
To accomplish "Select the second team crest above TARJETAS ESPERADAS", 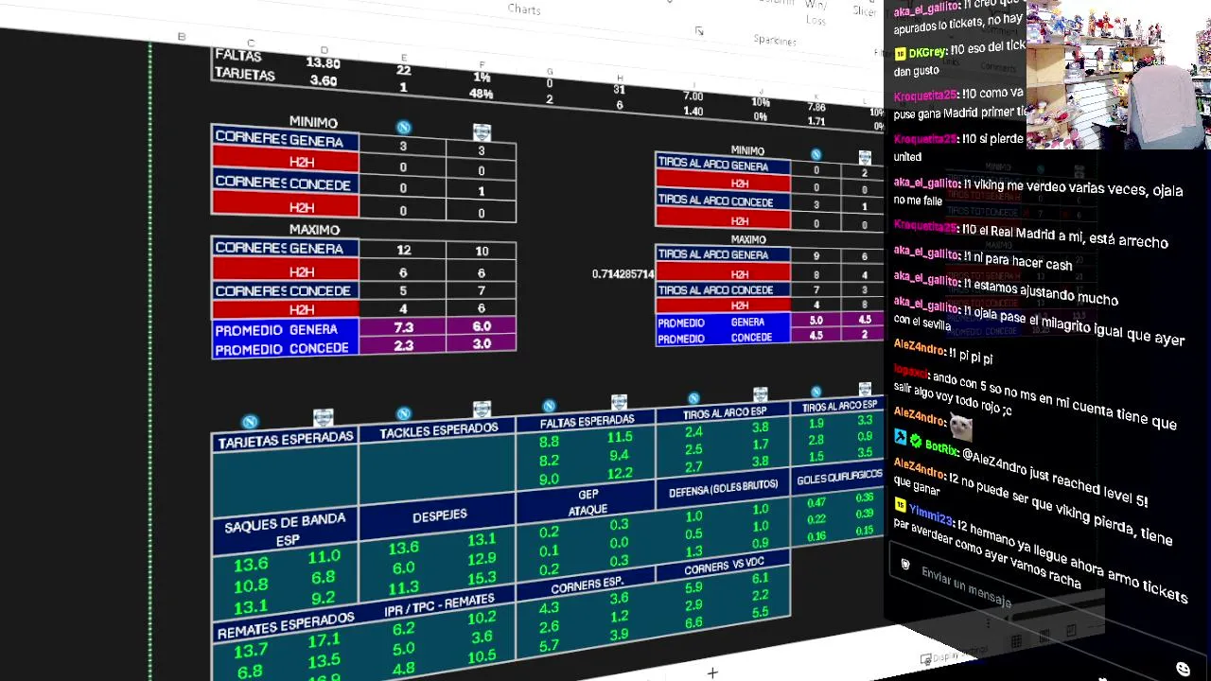I will pos(324,417).
